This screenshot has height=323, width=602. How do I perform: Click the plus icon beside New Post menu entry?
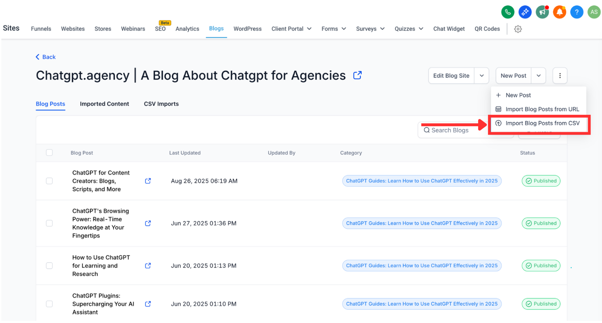(498, 95)
